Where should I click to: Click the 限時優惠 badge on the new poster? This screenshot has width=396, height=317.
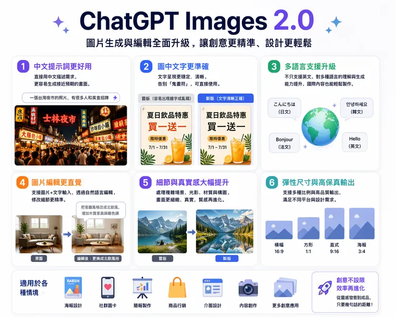click(x=217, y=138)
